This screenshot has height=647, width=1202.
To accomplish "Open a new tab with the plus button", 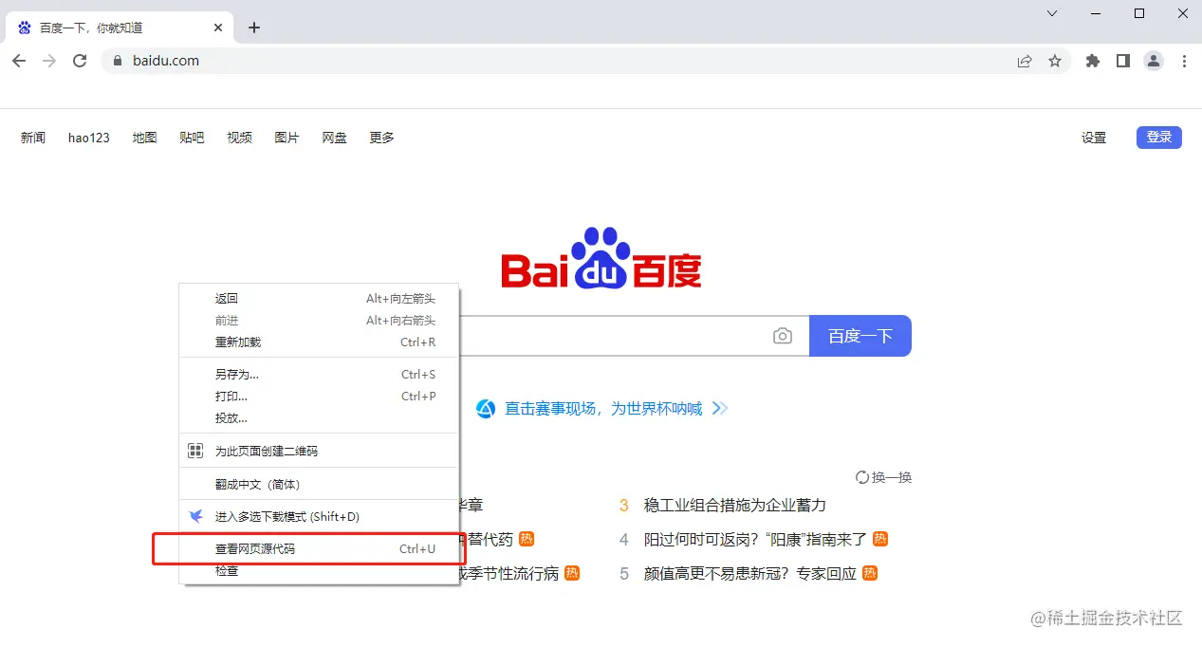I will point(253,28).
